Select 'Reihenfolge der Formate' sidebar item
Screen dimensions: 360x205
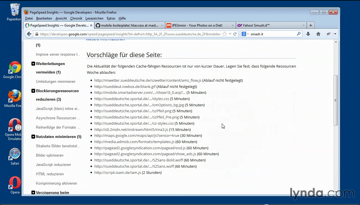point(58,127)
